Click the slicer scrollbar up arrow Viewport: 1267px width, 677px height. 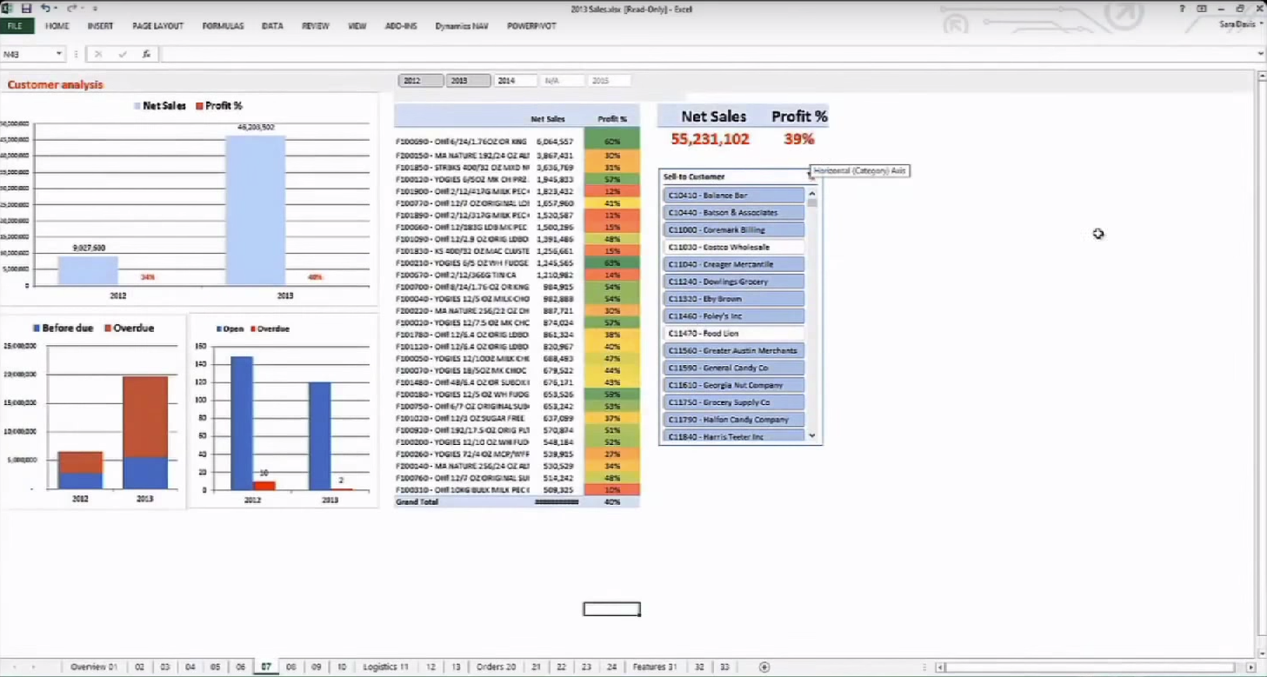[812, 194]
